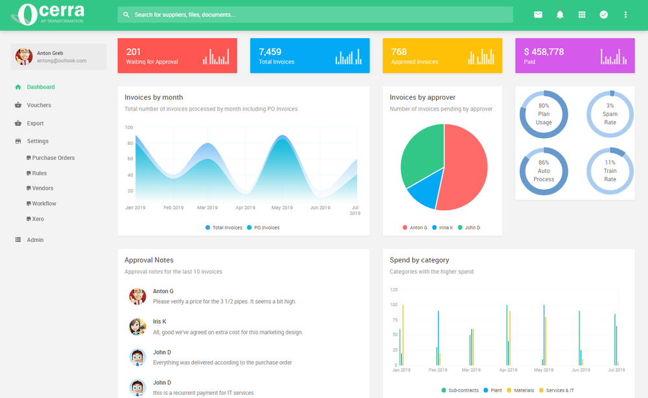The image size is (648, 398).
Task: Open Vouchers in sidebar
Action: click(x=39, y=105)
